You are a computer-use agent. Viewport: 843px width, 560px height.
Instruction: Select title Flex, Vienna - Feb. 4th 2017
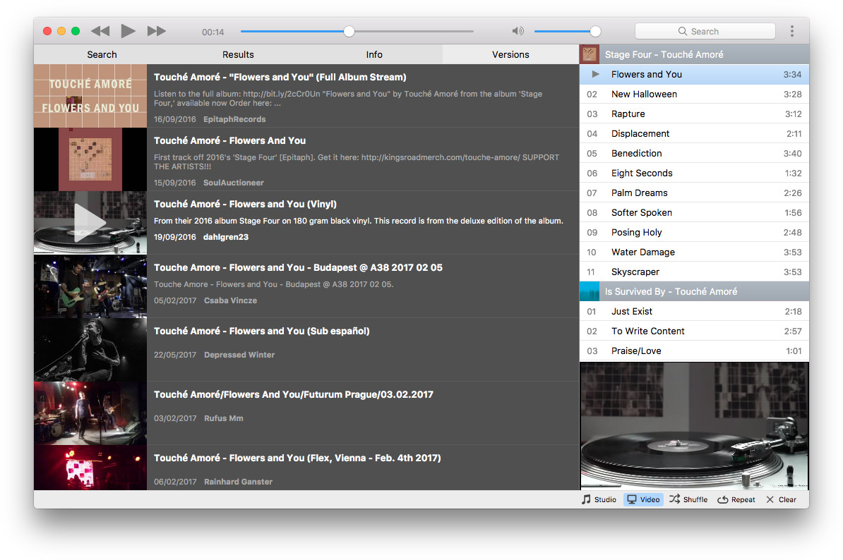tap(297, 458)
